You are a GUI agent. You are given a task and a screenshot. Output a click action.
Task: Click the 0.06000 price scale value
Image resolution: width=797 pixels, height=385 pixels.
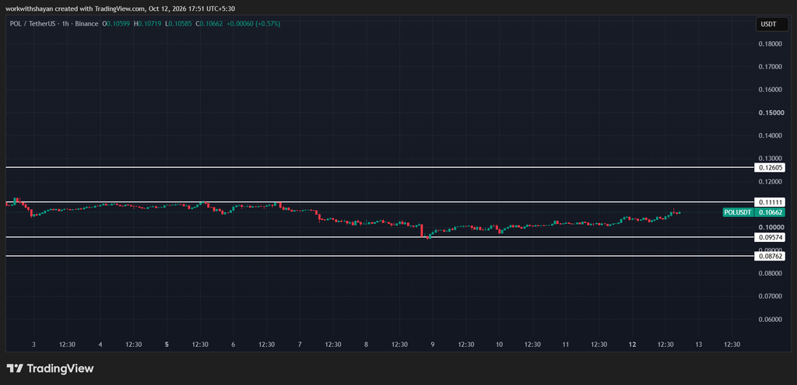click(771, 320)
